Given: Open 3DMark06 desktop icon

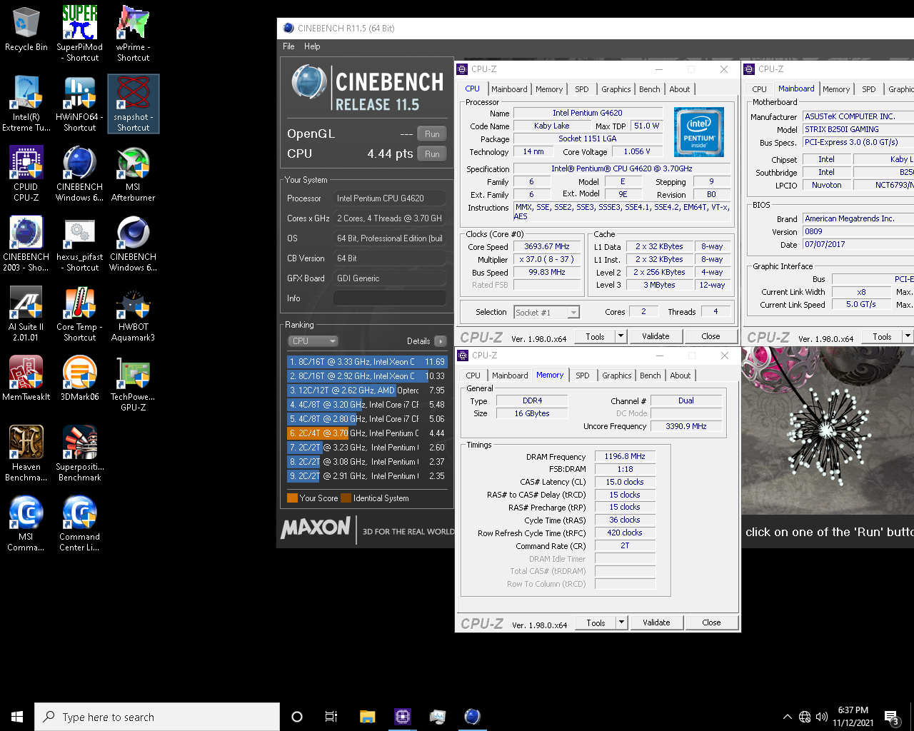Looking at the screenshot, I should click(x=80, y=378).
